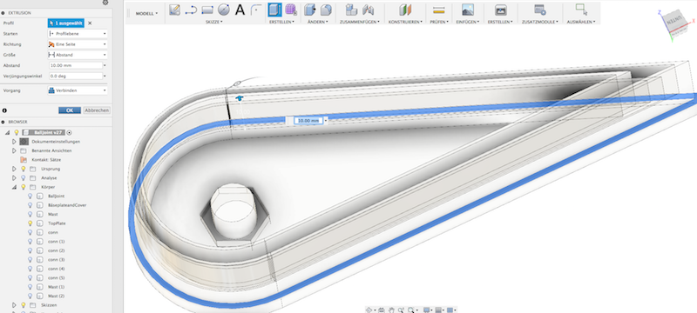Click the Viewports layout icon
Viewport: 697px width, 313px height.
point(450,310)
